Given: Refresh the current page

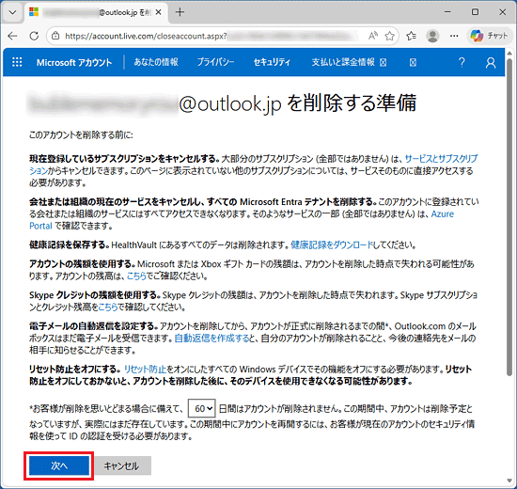Looking at the screenshot, I should 34,36.
